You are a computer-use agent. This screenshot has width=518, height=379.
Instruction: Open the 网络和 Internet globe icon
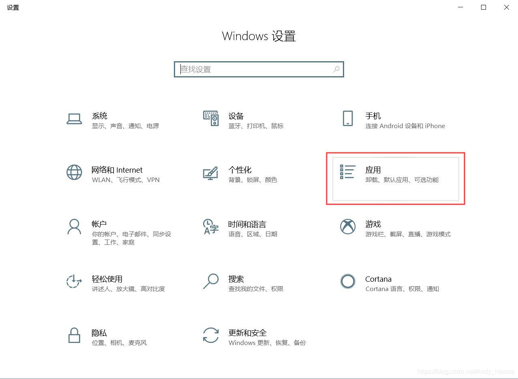74,172
